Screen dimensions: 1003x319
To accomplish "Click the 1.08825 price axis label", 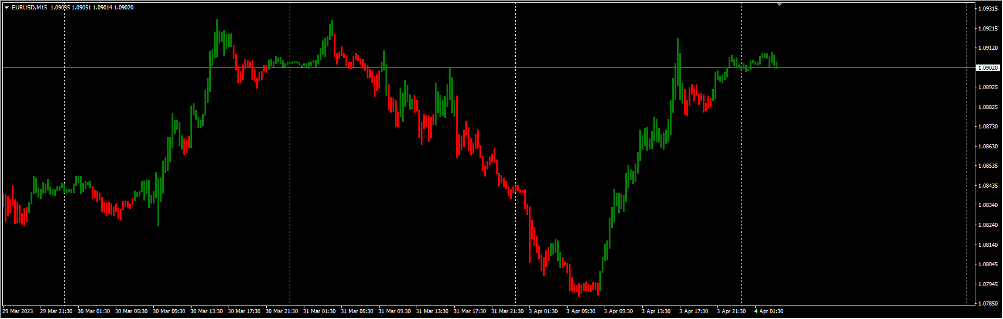I will click(x=987, y=107).
